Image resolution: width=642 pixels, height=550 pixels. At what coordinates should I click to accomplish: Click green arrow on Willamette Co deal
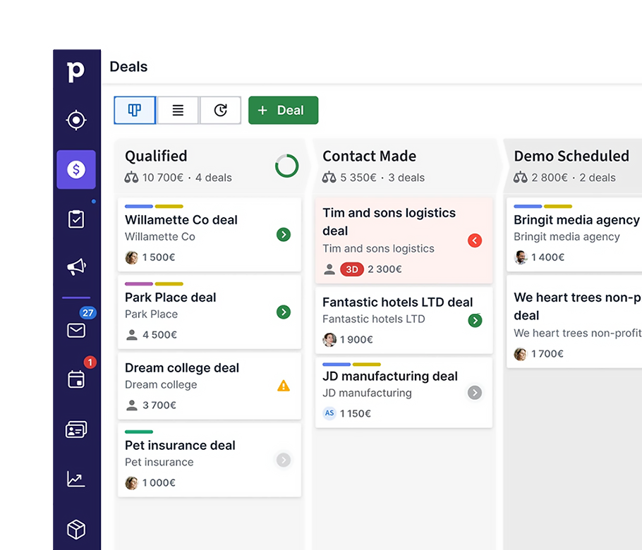coord(284,235)
